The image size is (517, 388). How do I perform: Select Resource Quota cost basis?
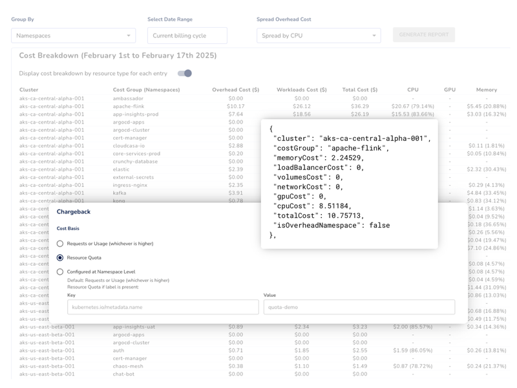click(60, 257)
